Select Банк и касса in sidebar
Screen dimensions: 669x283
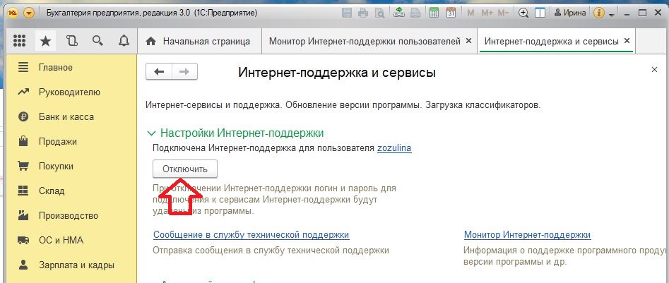pyautogui.click(x=66, y=116)
